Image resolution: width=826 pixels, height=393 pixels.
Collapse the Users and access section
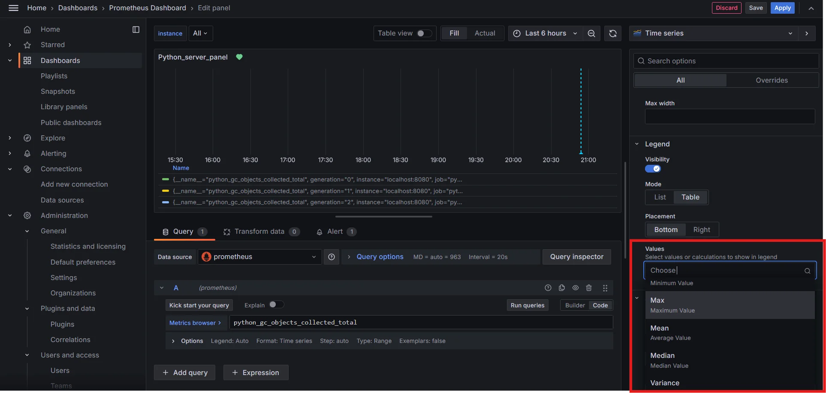[27, 355]
